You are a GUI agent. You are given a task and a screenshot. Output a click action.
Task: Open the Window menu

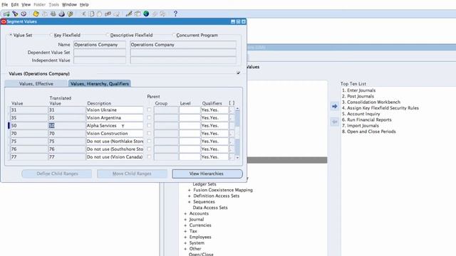pos(69,5)
